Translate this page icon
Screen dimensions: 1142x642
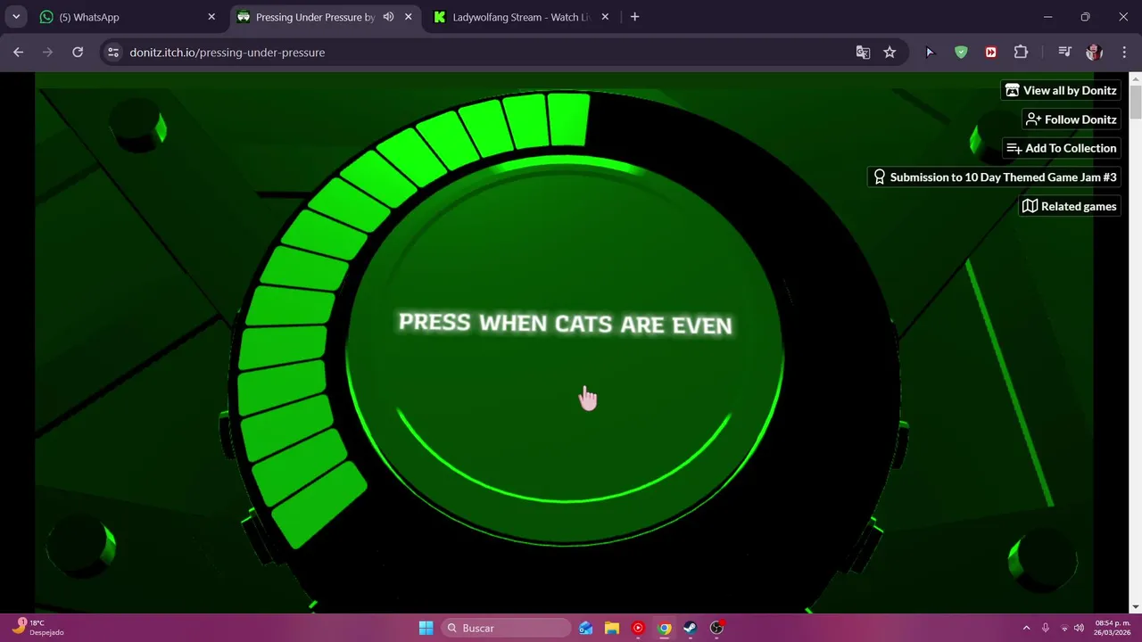coord(863,53)
